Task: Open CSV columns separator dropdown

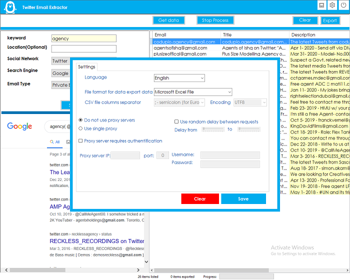Action: 179,102
